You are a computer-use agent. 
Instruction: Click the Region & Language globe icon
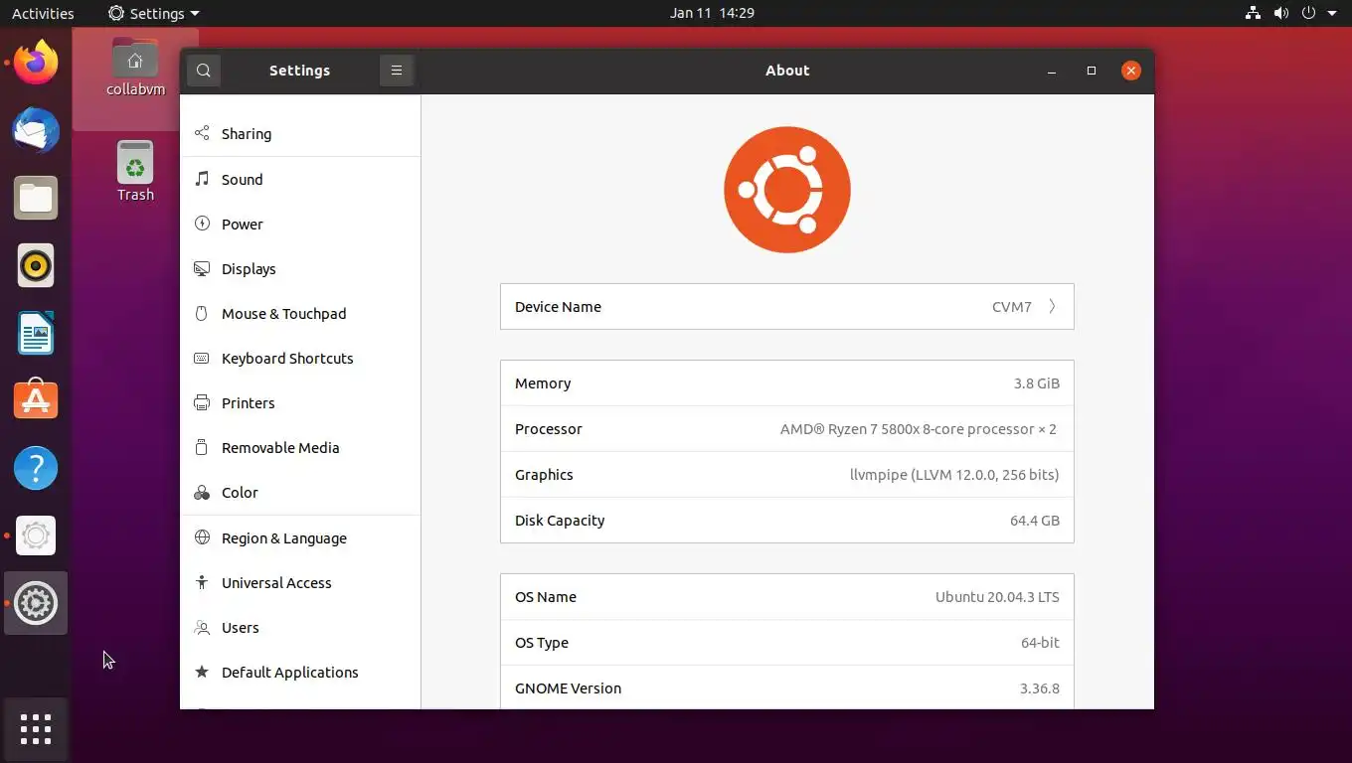[x=202, y=537]
